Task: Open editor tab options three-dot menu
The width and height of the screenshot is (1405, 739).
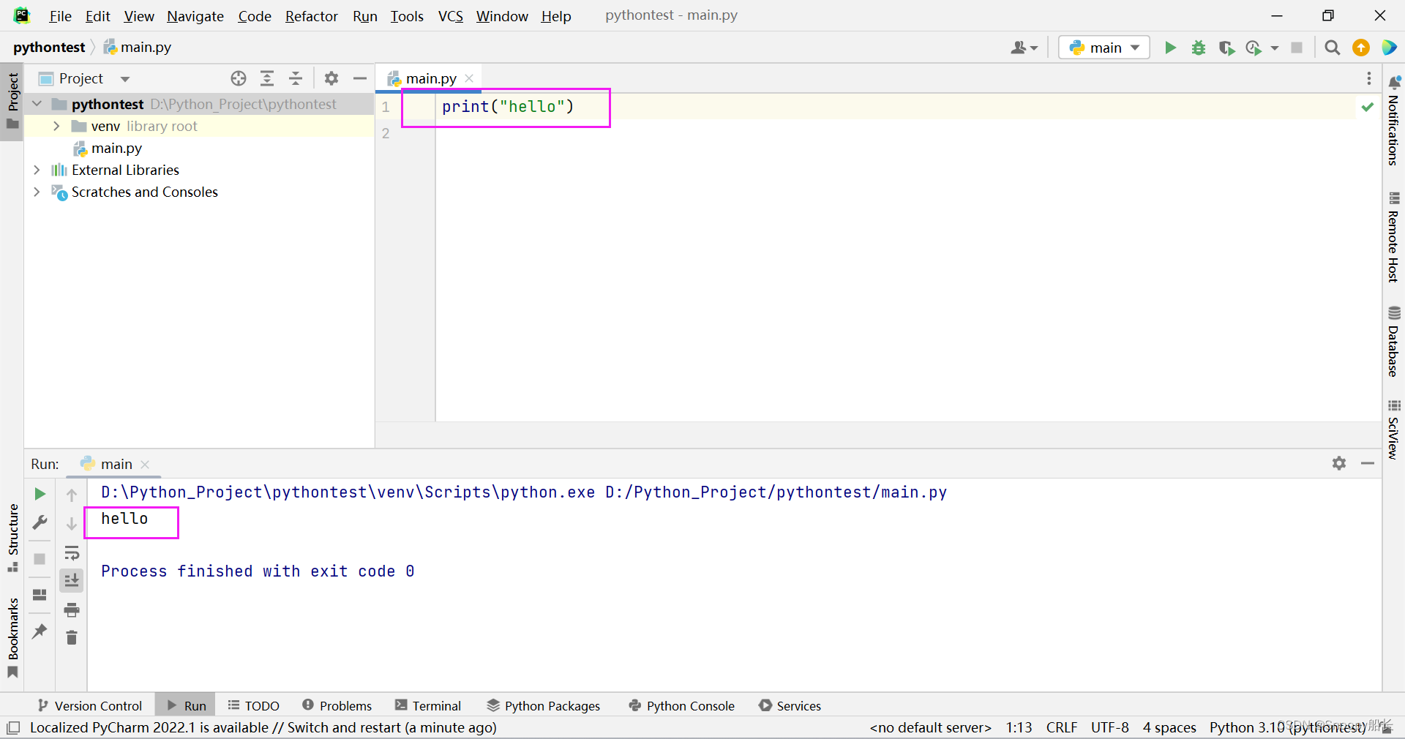Action: click(x=1368, y=78)
